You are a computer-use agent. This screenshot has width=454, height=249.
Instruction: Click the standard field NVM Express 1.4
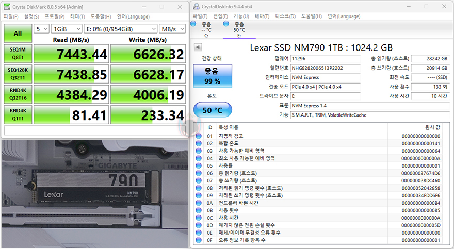tap(370, 106)
